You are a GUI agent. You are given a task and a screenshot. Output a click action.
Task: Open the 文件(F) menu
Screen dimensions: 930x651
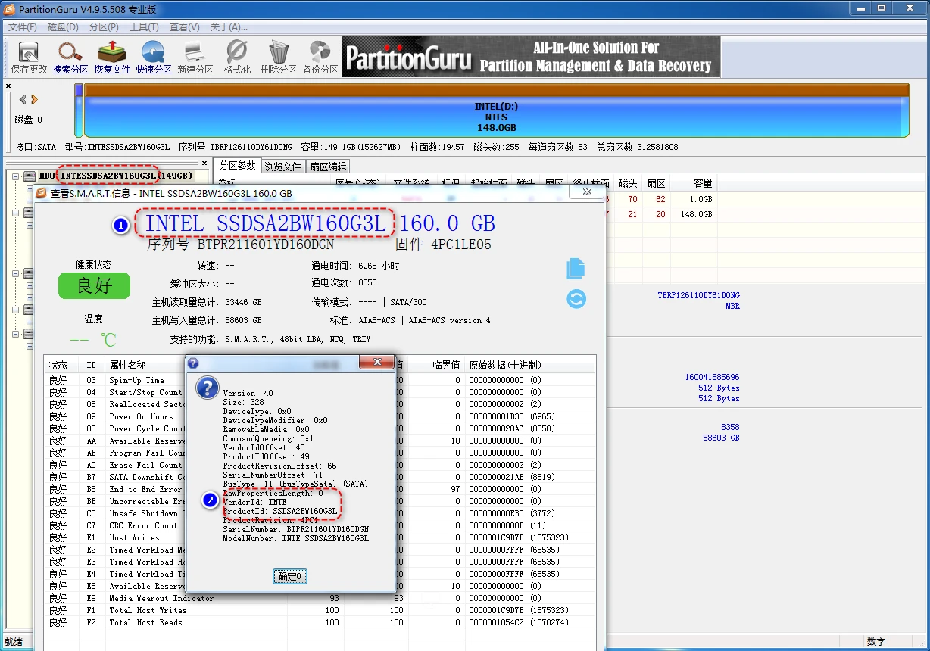click(23, 26)
